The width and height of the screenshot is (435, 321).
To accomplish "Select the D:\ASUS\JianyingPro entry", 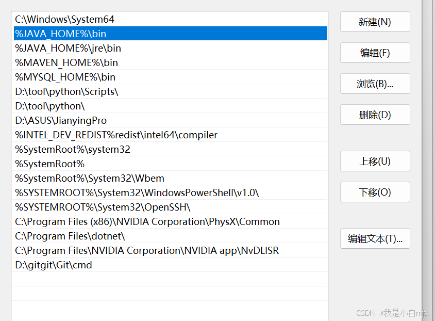I will [170, 120].
